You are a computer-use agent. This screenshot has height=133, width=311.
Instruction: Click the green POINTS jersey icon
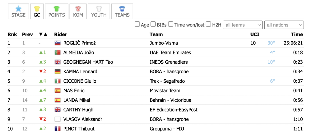(57, 9)
